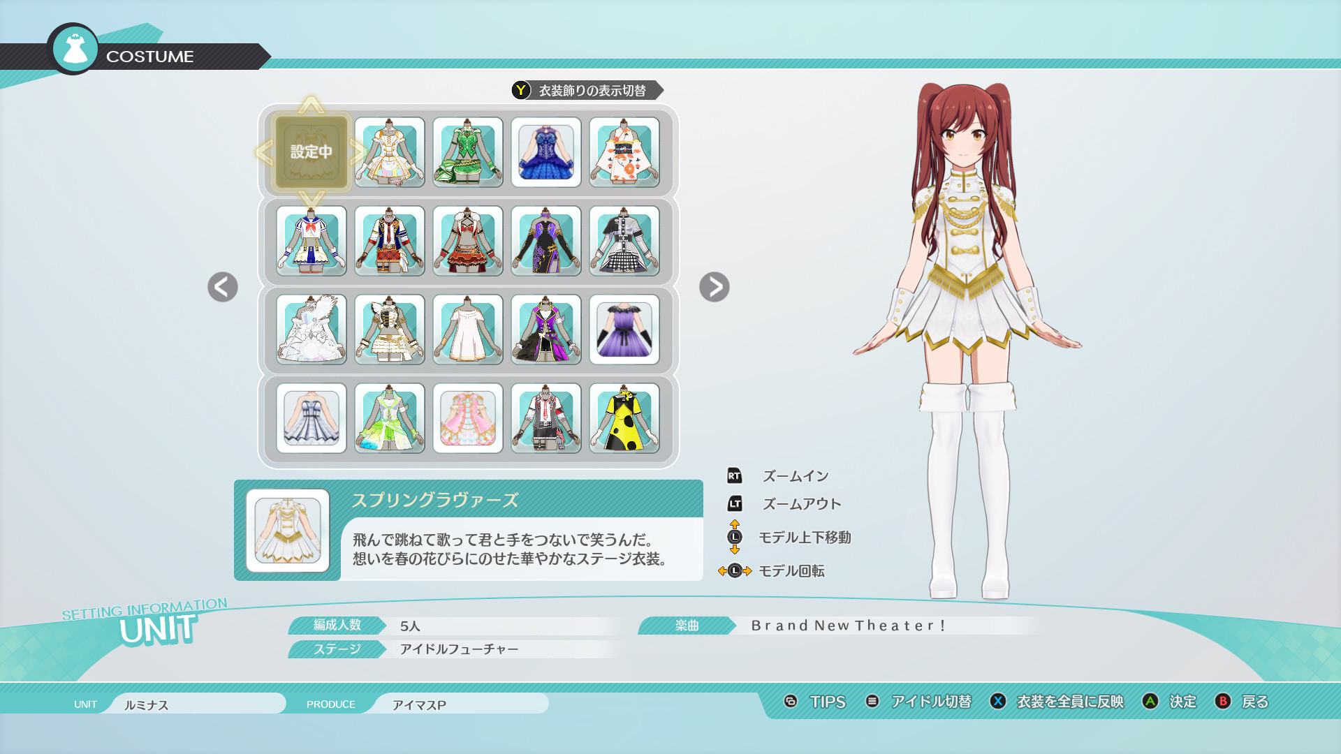Viewport: 1341px width, 754px height.
Task: Select the currently set costume tile marked 設定中
Action: pos(312,152)
